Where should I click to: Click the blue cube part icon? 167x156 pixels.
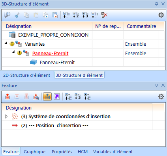33,62
